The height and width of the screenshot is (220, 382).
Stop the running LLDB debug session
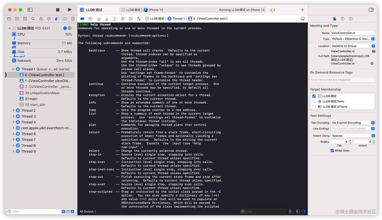click(58, 10)
